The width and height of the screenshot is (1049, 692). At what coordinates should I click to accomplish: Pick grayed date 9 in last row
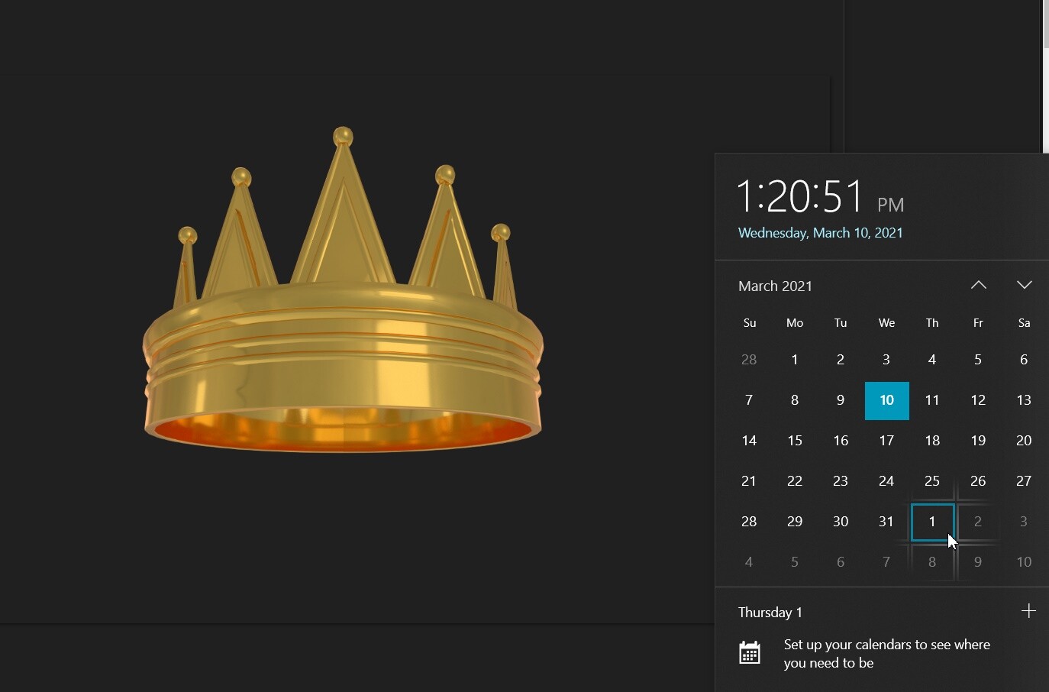[x=978, y=562]
